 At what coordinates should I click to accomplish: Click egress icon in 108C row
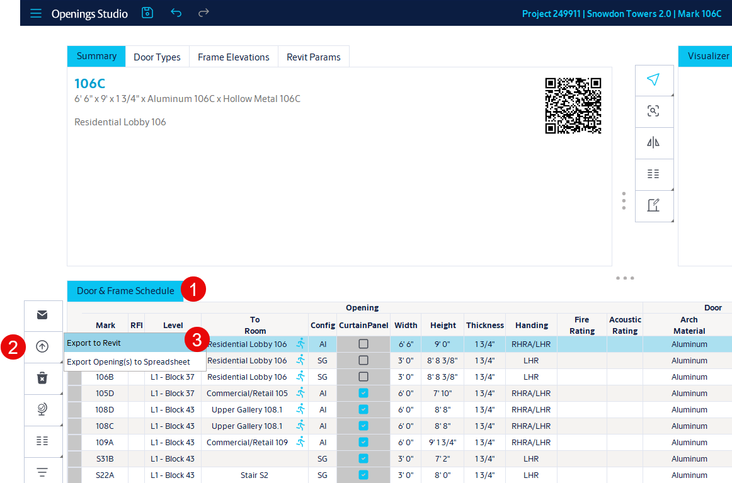300,426
